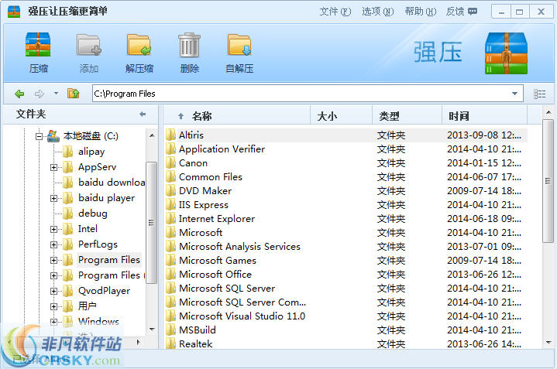This screenshot has height=369, width=557.
Task: Click the Canon folder icon
Action: 171,163
